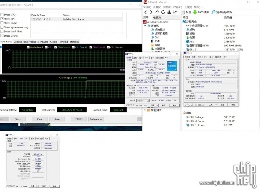Viewport: 260px width, 192px height.
Task: Open the DMI tree item
Action: pyautogui.click(x=155, y=37)
